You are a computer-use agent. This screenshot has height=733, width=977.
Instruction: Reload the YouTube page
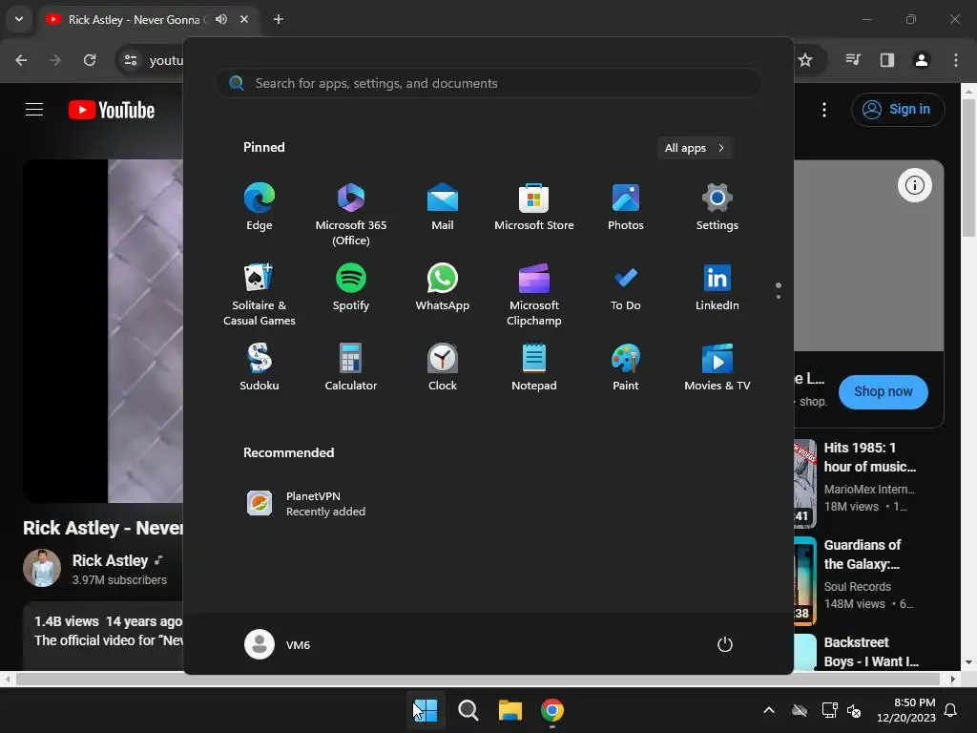click(x=90, y=60)
